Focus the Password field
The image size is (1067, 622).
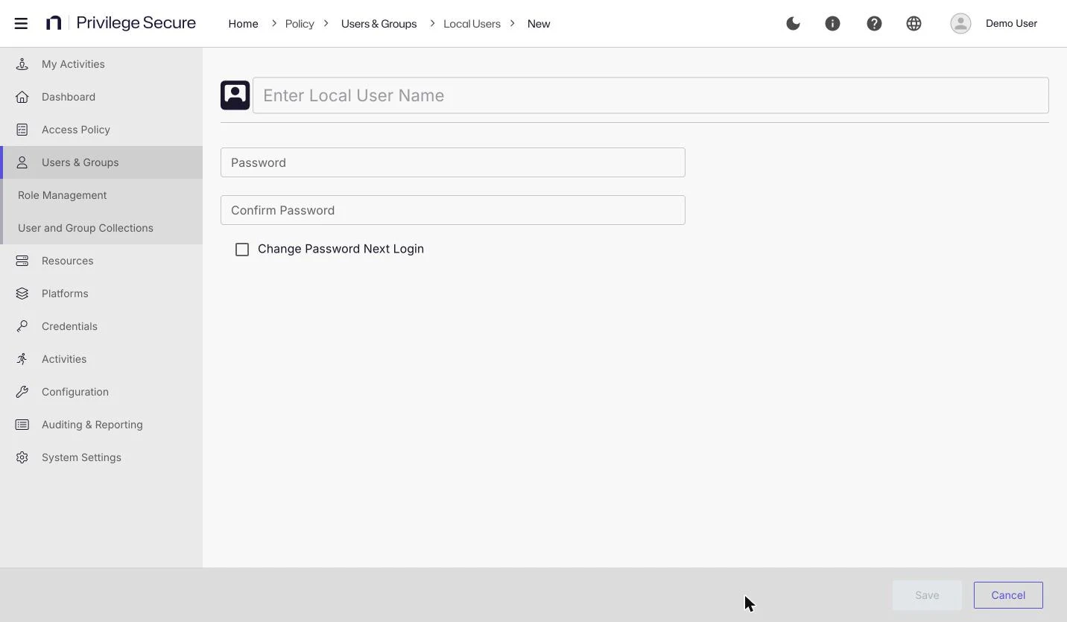[x=453, y=162]
